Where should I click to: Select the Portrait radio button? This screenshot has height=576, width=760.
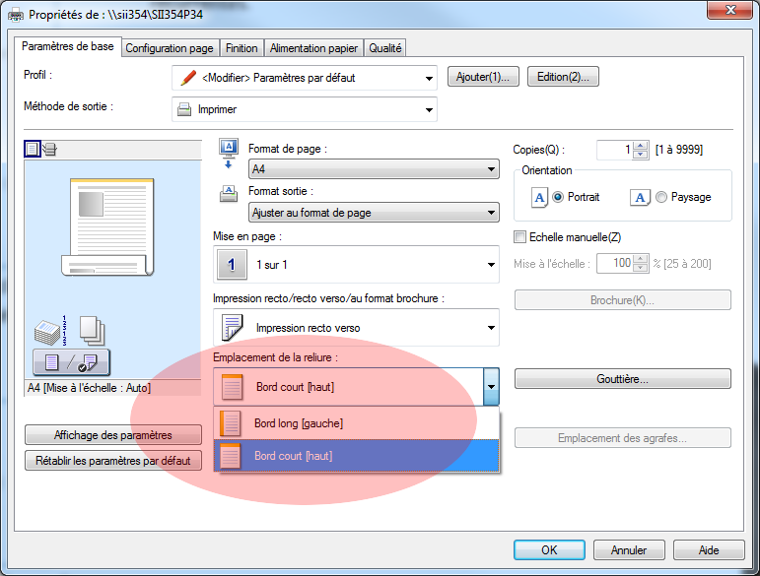pos(559,197)
